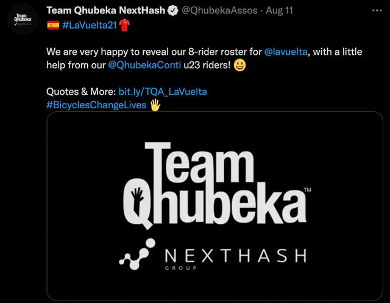Click the Spain flag emoji
Screen dimensions: 390x303
coord(53,25)
